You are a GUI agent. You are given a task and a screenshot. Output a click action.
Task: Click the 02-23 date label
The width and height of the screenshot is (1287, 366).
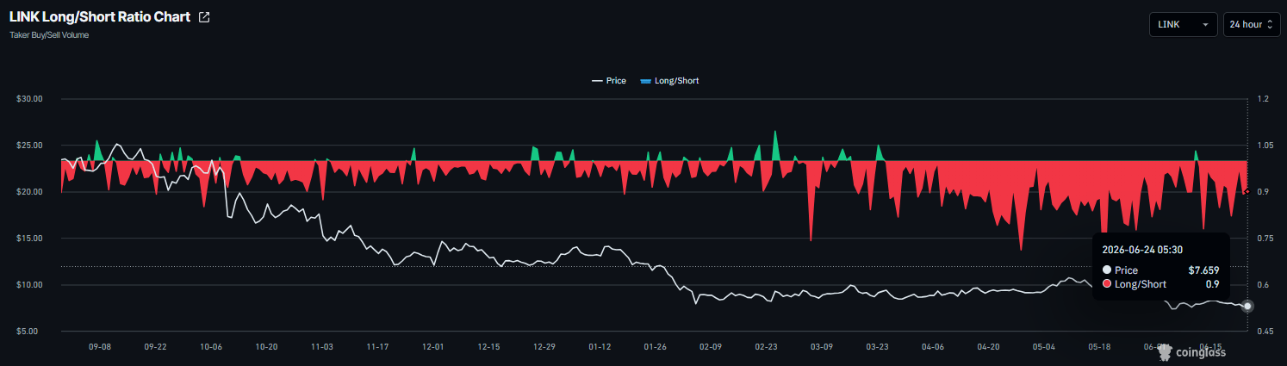tap(767, 347)
